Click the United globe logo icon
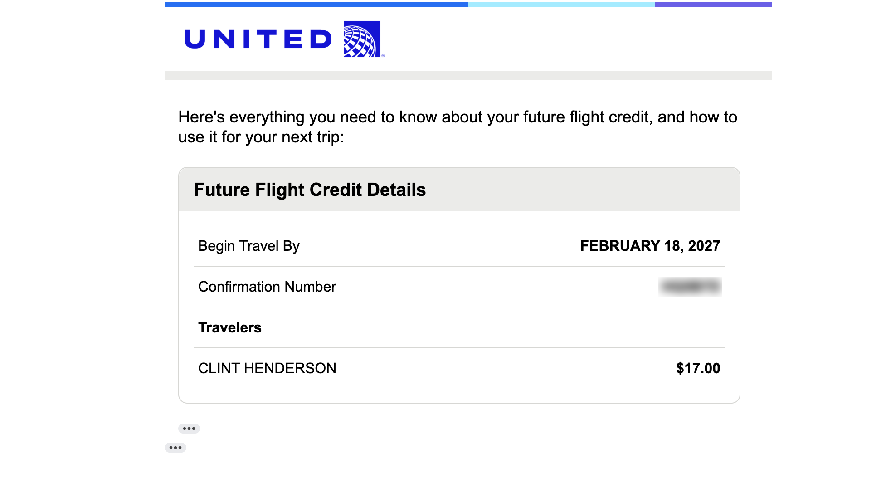The image size is (886, 478). point(361,39)
